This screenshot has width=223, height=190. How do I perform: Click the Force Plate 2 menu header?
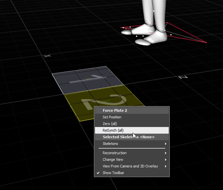(115, 110)
